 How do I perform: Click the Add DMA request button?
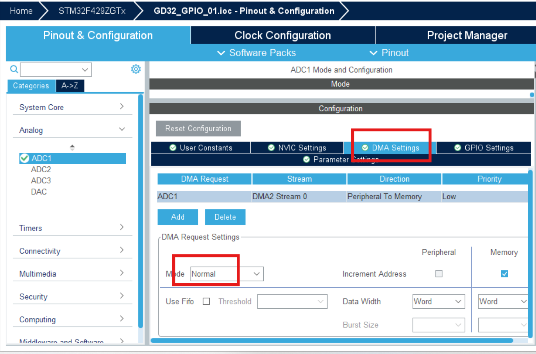click(x=178, y=217)
